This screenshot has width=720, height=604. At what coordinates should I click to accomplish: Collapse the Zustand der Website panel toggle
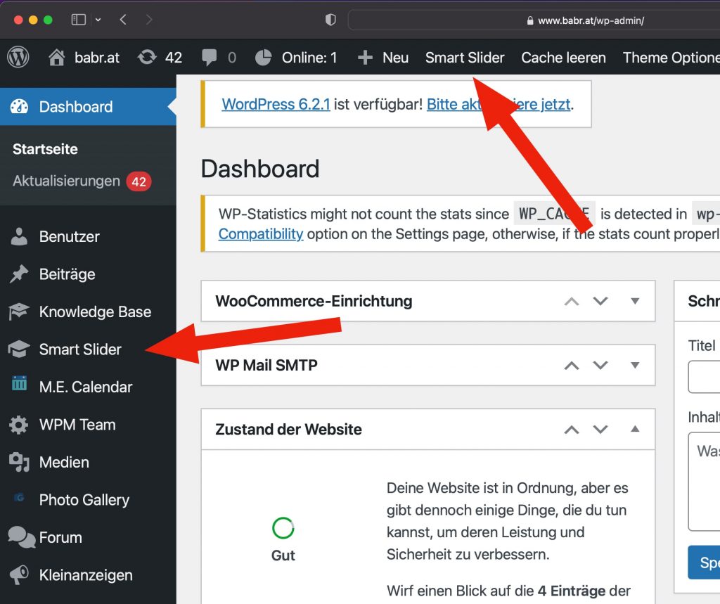click(x=635, y=429)
